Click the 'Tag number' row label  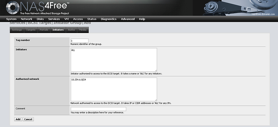[23, 40]
